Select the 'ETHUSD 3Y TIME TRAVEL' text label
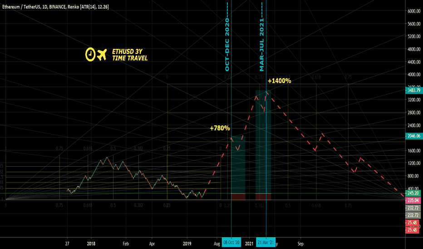This screenshot has height=249, width=423. (130, 55)
